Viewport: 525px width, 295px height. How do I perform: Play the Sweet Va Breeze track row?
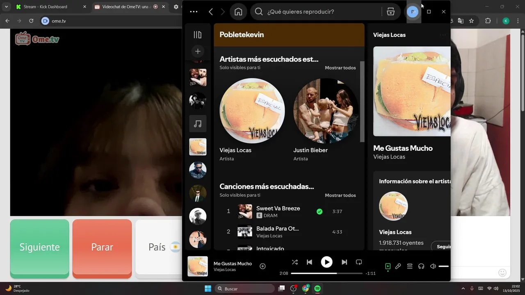pos(289,211)
